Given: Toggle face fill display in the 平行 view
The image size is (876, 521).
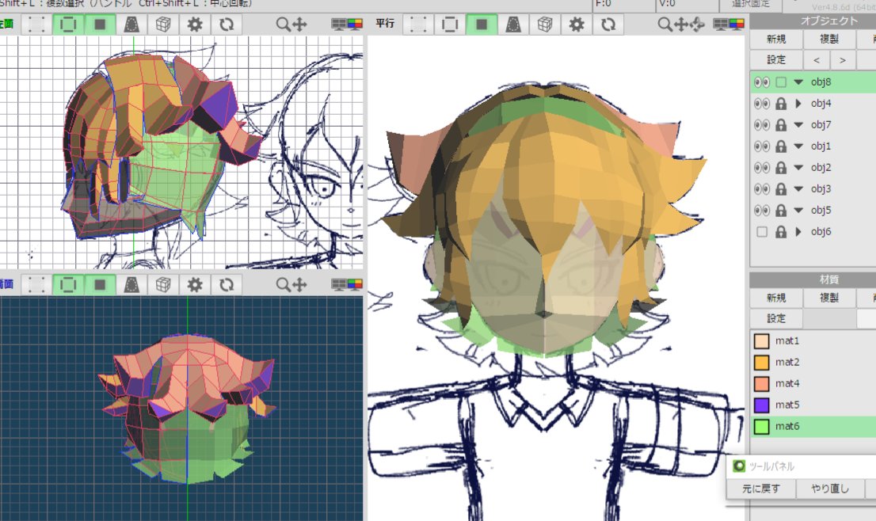Looking at the screenshot, I should click(x=482, y=25).
